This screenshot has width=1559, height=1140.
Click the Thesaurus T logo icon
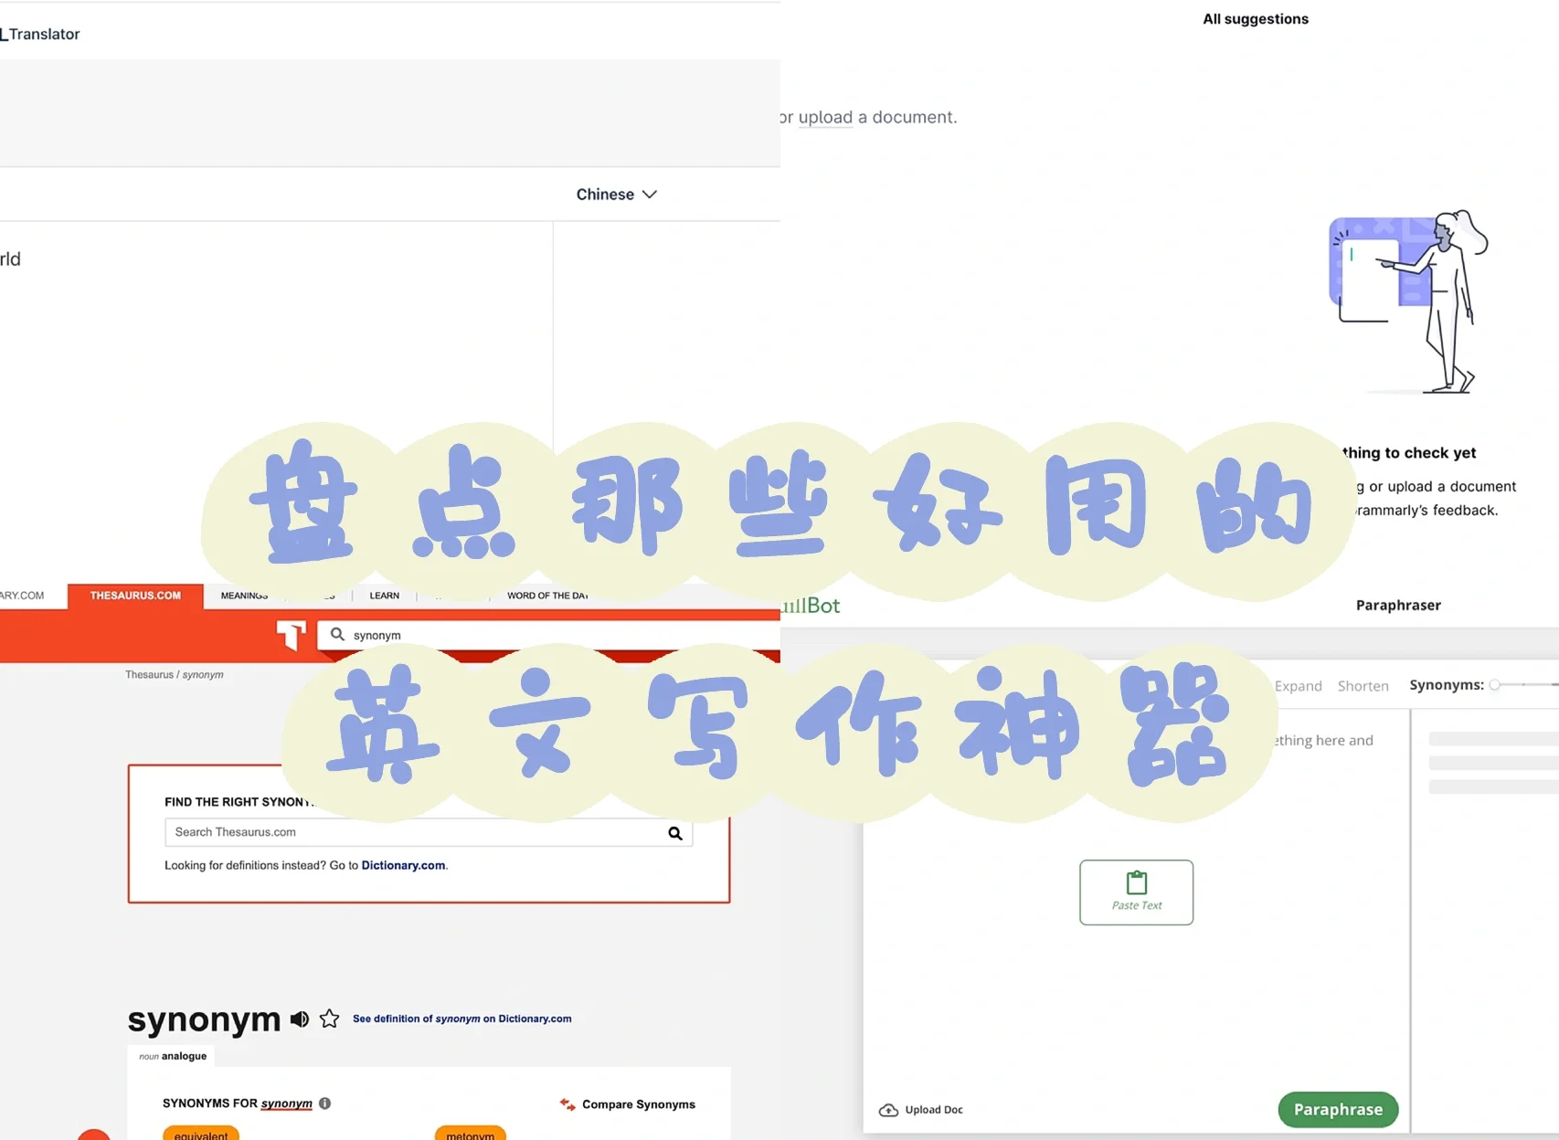(291, 635)
